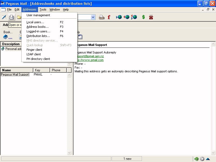Click the globe icon with both arrows
Viewport: 216px width, 162px height.
[x=134, y=17]
